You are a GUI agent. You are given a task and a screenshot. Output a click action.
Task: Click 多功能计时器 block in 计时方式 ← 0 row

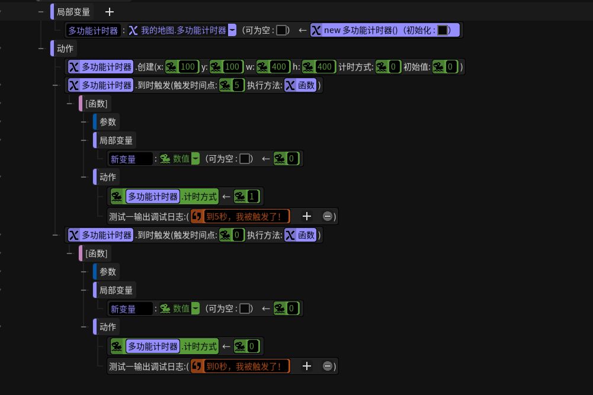click(153, 346)
